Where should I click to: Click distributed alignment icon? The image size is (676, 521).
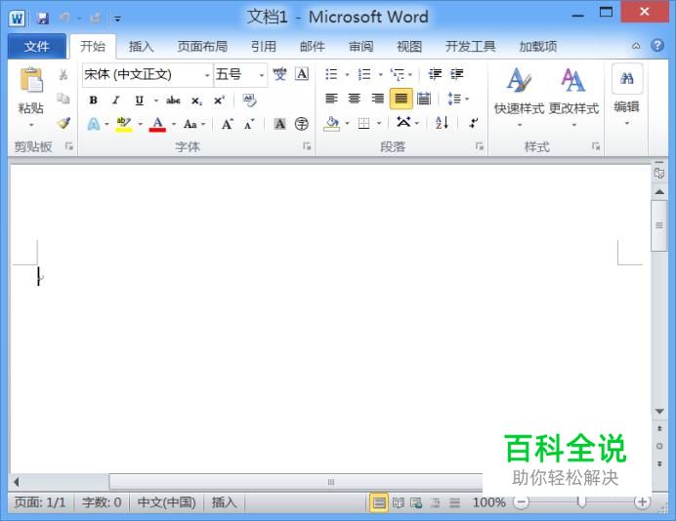pos(424,99)
